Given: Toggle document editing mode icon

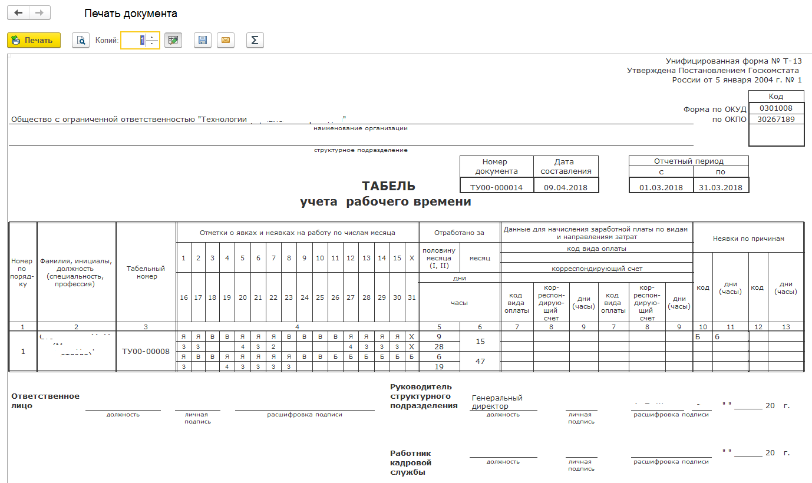Looking at the screenshot, I should pyautogui.click(x=173, y=40).
